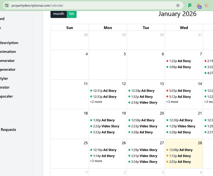Click the January 2026 title
Screen dimensions: 213x176
[177, 14]
